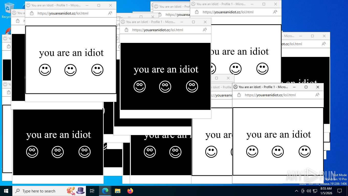Minimize the top-right white-page window
348x196 pixels.
tap(252, 4)
